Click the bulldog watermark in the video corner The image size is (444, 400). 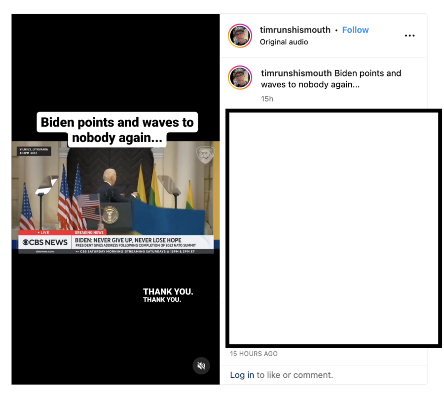click(205, 154)
